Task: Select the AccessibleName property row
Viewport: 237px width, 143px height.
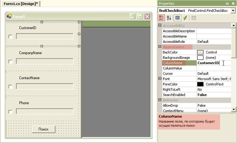Action: [196, 36]
